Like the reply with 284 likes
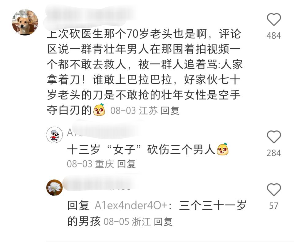Viewport: 294px width, 243px height. point(274,137)
